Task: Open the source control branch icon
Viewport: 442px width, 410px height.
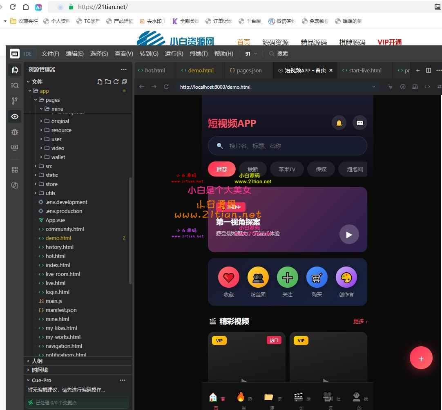Action: 15,101
